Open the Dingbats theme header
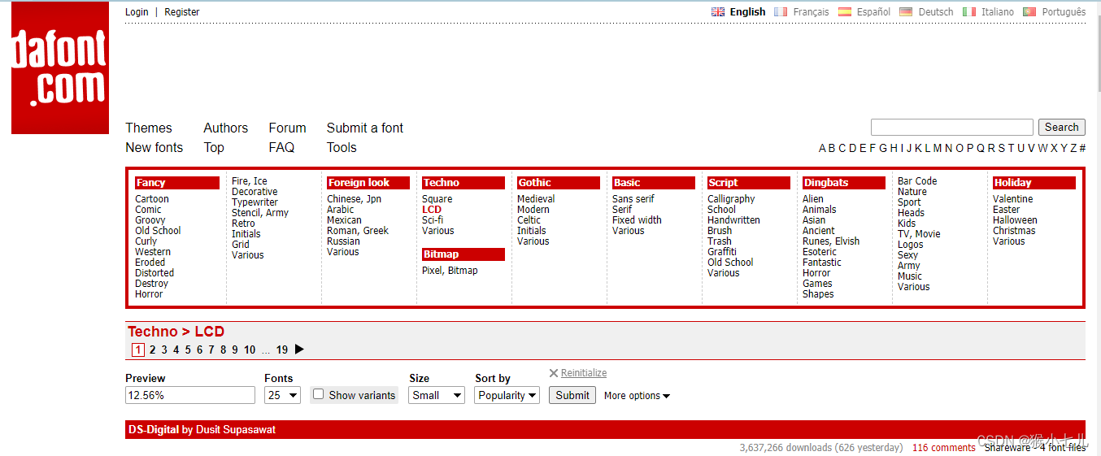This screenshot has width=1101, height=456. pos(844,183)
